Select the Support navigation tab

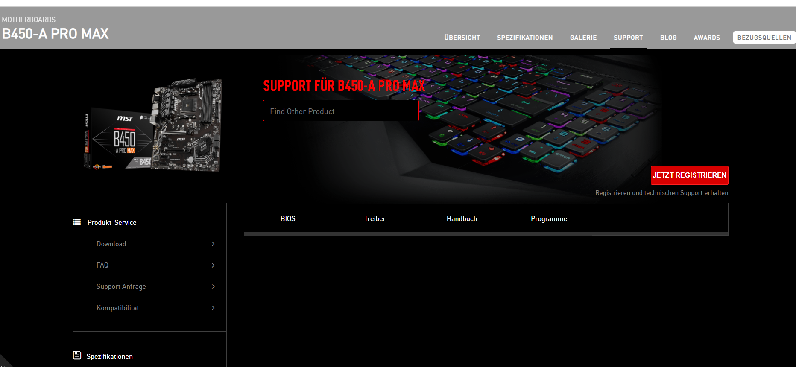[x=628, y=38]
